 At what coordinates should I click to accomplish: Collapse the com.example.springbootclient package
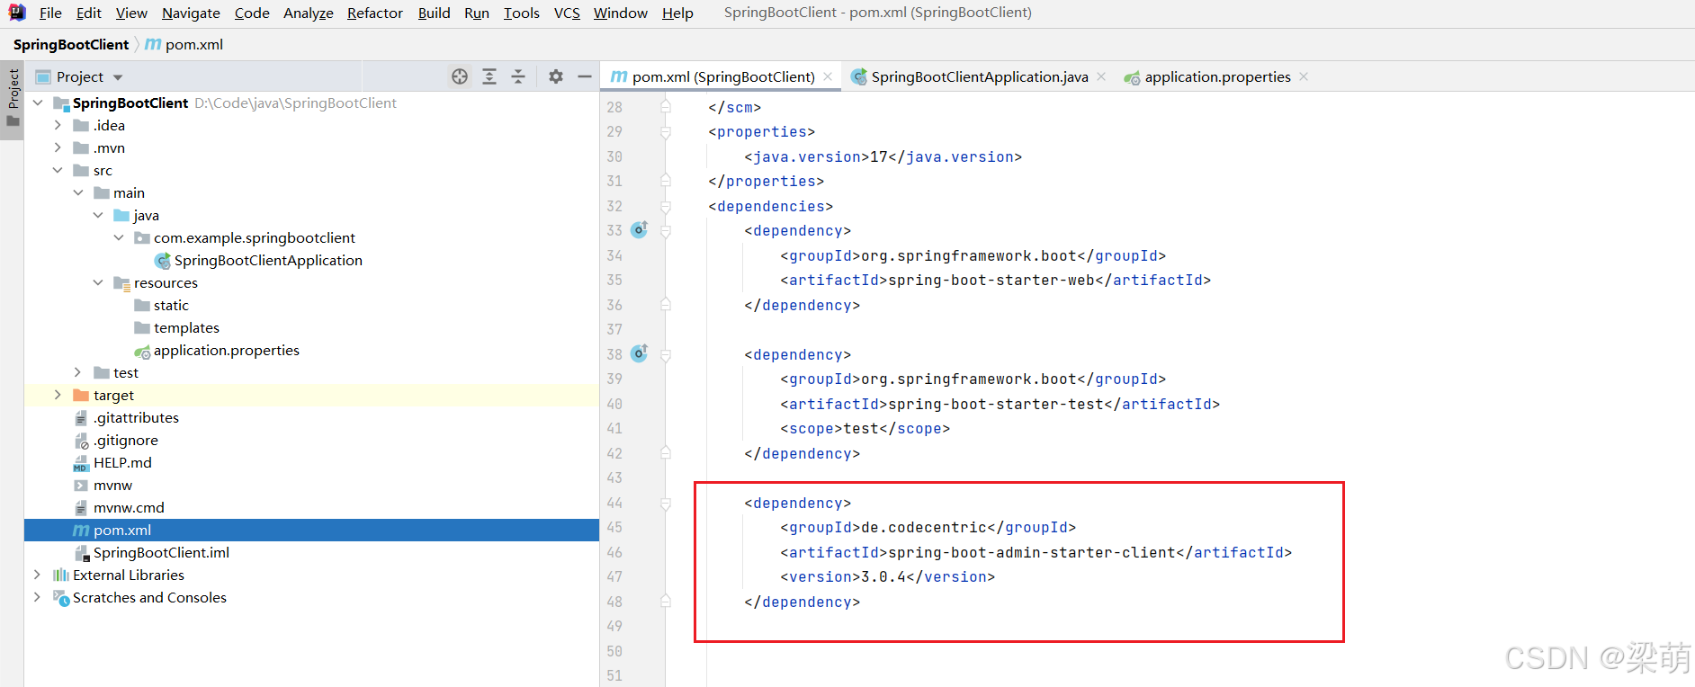coord(119,237)
